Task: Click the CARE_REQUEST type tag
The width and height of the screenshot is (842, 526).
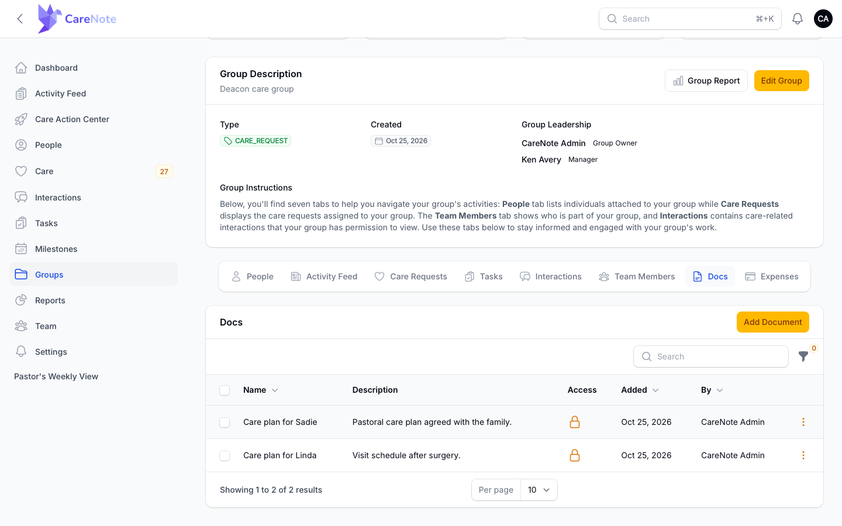Action: (256, 141)
